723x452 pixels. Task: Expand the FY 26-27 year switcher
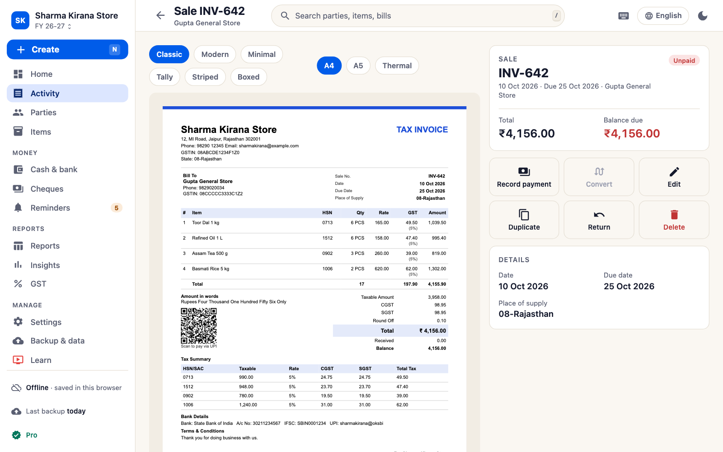coord(53,26)
